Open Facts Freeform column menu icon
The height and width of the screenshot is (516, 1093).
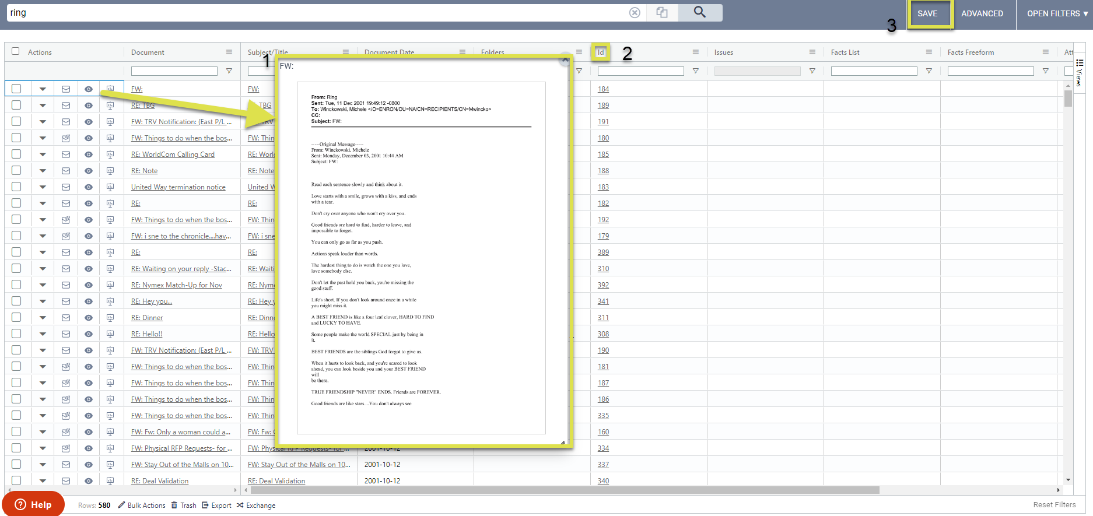pyautogui.click(x=1046, y=52)
